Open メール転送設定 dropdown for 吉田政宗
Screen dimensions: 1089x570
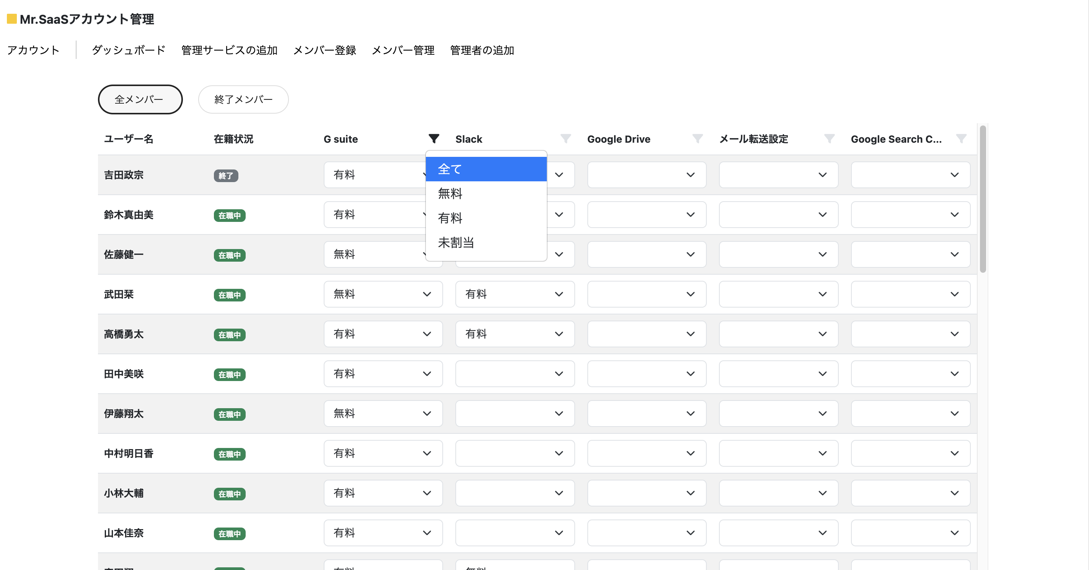pos(779,174)
